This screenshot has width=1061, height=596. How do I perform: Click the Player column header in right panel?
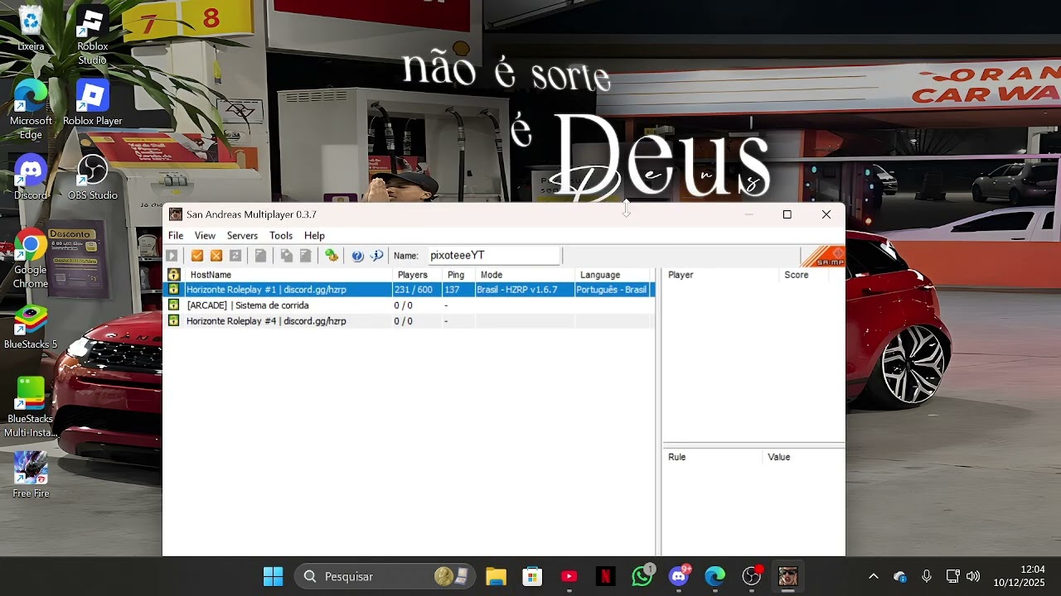point(721,275)
